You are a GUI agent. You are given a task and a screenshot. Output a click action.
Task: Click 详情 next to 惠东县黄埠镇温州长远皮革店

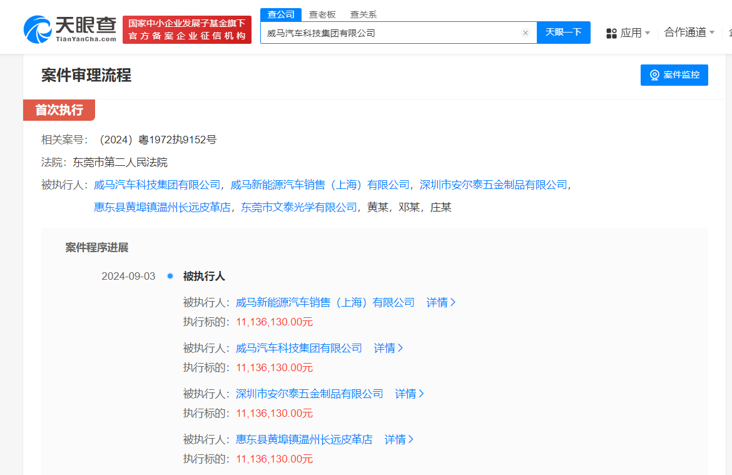tap(399, 439)
